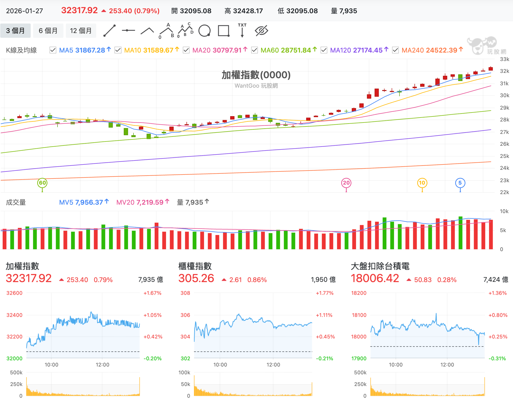Open the 櫃檯指數 heading link
The width and height of the screenshot is (513, 404).
click(x=195, y=266)
